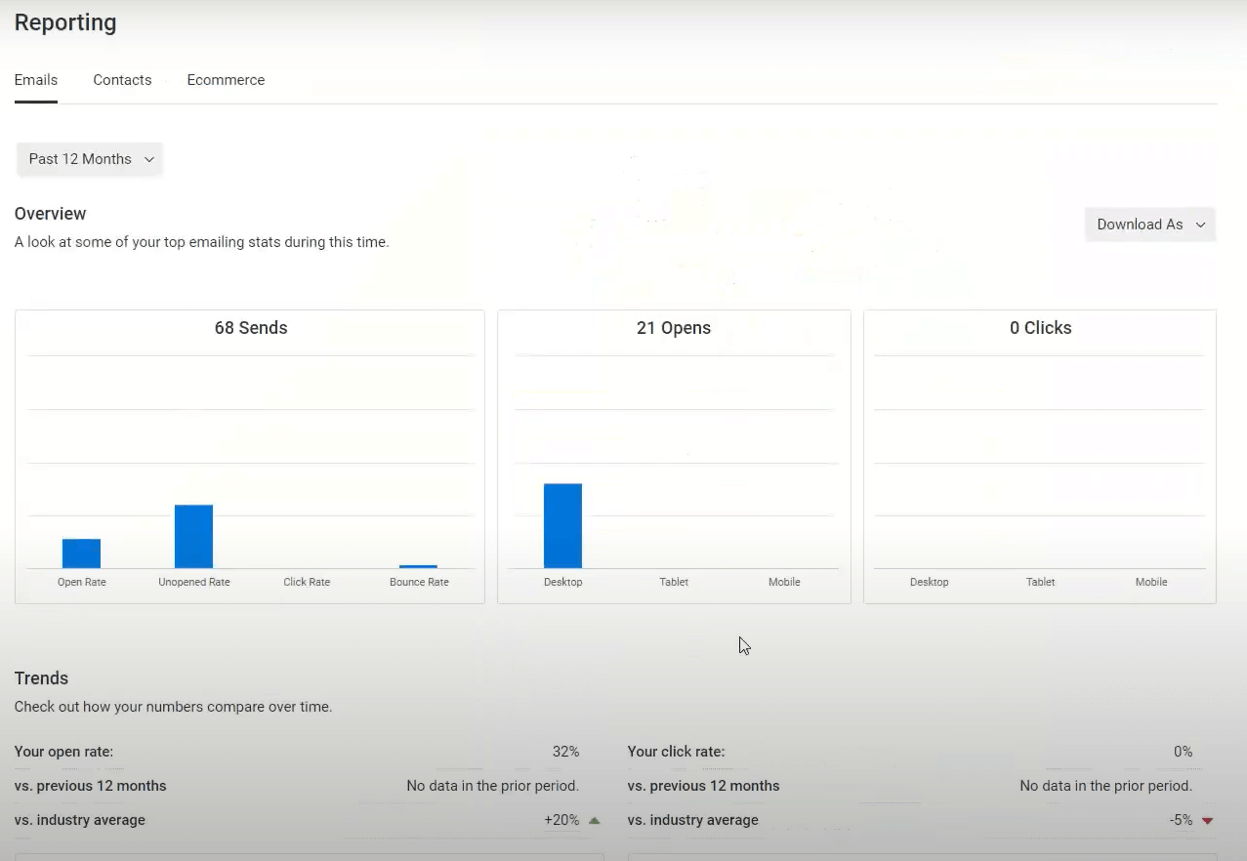Open the Past 12 Months dropdown
The width and height of the screenshot is (1247, 861).
tap(89, 159)
